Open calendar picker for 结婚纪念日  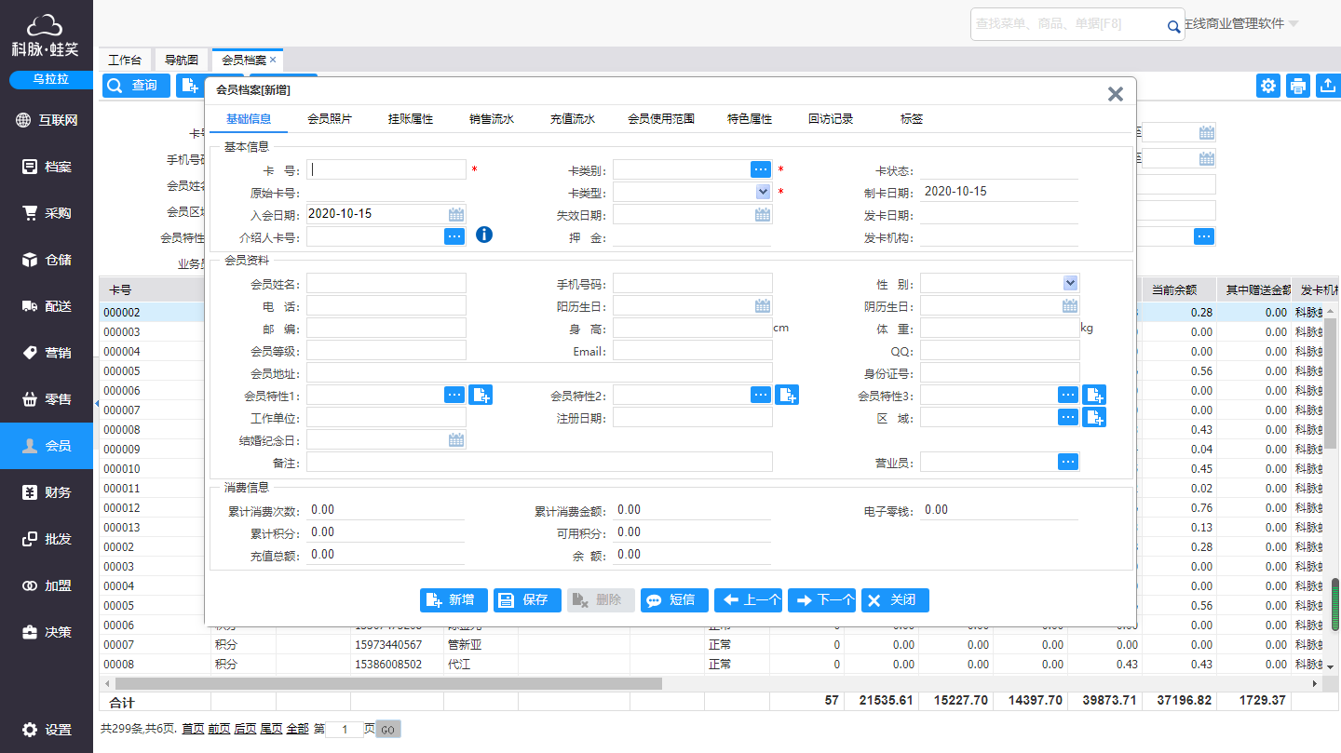456,439
